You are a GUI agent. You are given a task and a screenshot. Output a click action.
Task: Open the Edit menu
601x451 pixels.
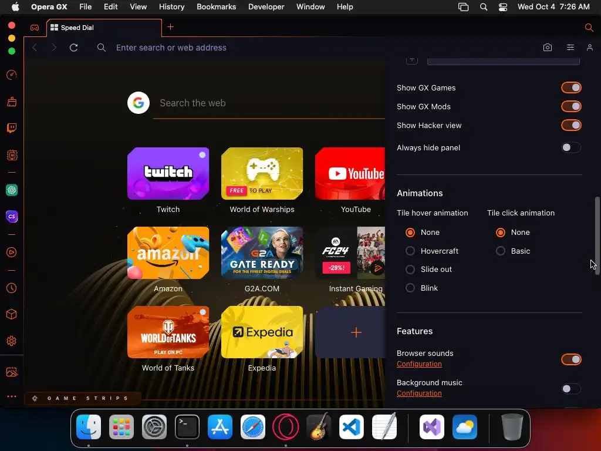pos(110,7)
